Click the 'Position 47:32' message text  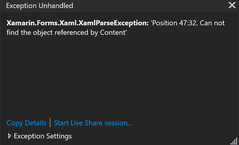(x=174, y=23)
